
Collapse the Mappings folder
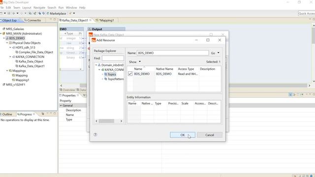coord(7,71)
